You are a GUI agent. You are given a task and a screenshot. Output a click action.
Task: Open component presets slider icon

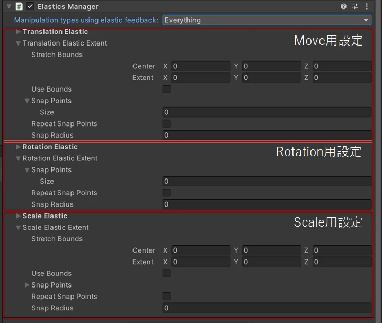(355, 6)
